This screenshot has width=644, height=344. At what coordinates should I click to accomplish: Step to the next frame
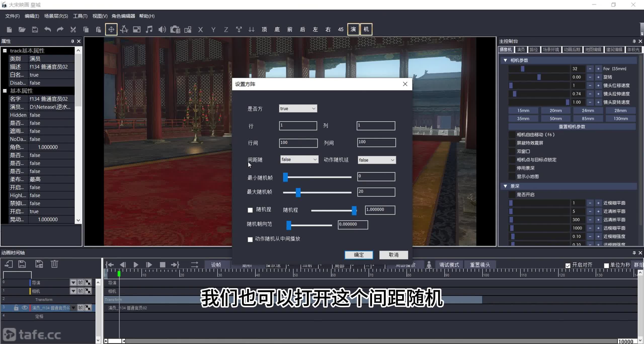[149, 265]
